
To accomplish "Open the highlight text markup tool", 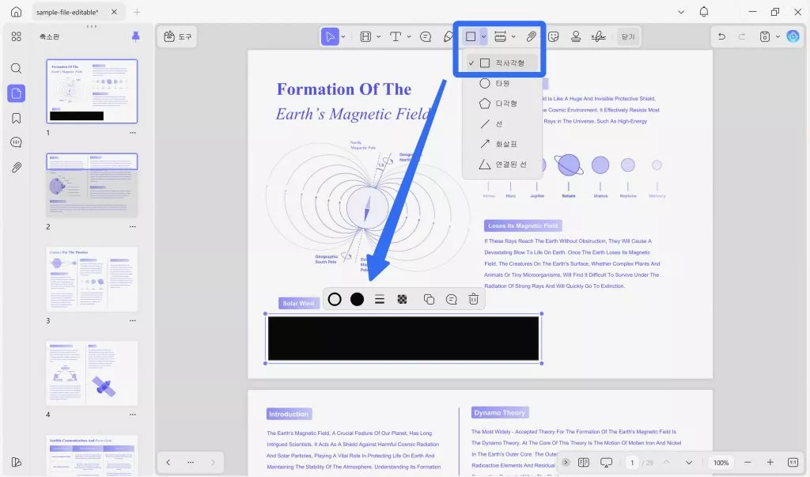I will coord(365,36).
